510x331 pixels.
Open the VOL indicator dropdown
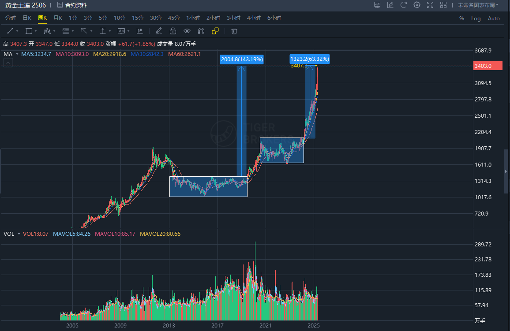[19, 234]
